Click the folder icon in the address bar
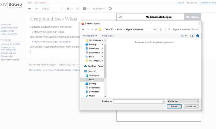The image size is (216, 129). (100, 30)
